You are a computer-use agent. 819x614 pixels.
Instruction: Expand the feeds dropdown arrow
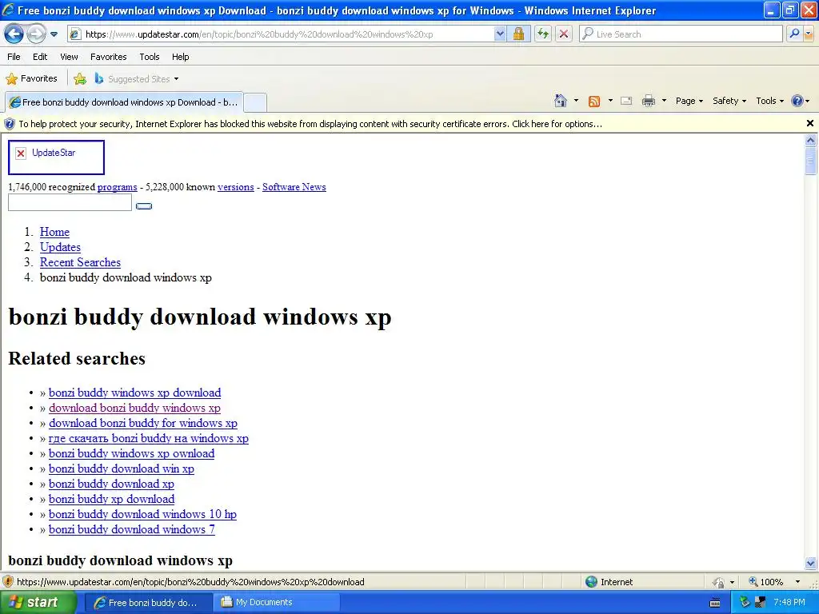(x=610, y=101)
